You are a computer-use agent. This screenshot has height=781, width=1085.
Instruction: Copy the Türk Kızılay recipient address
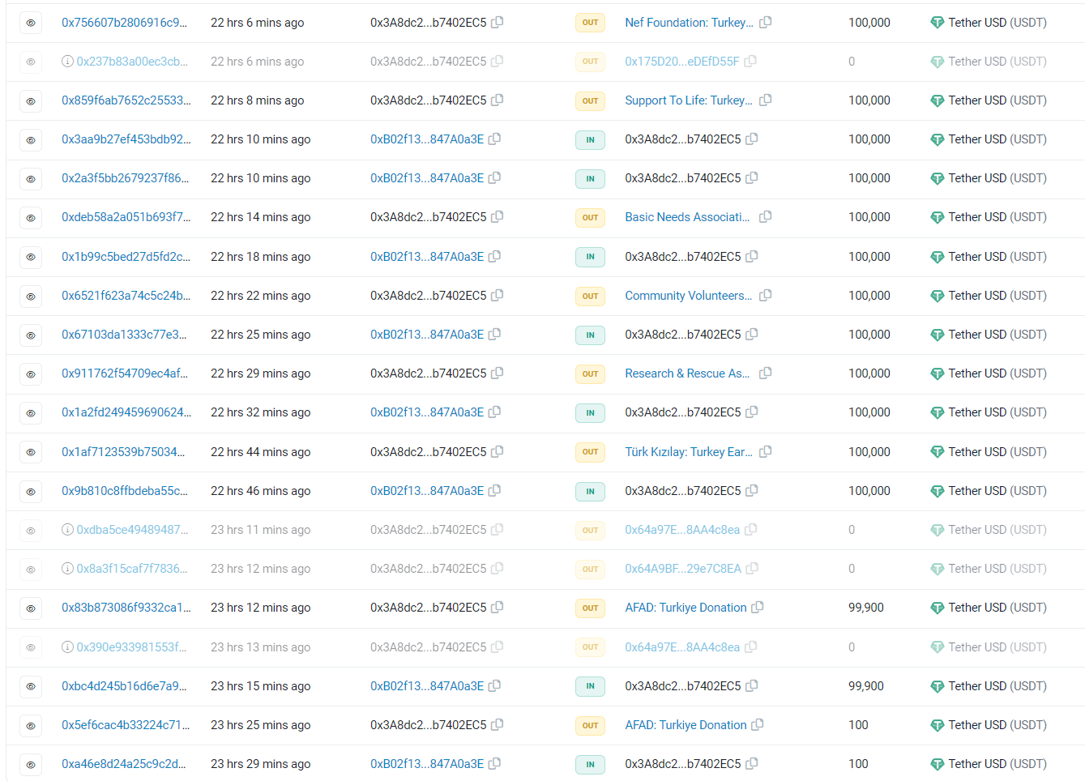765,452
